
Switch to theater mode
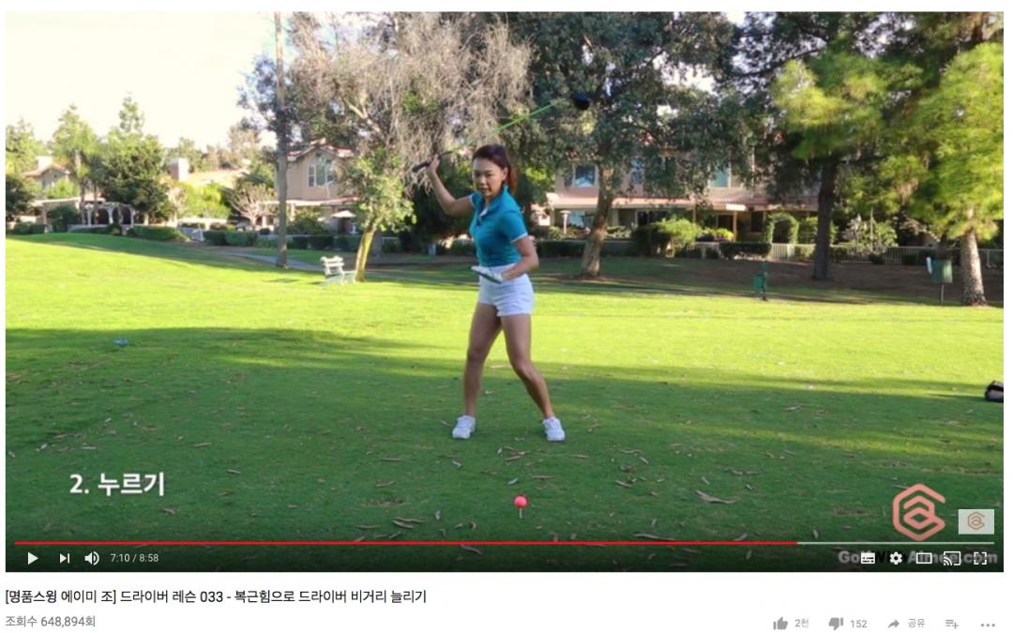point(924,559)
